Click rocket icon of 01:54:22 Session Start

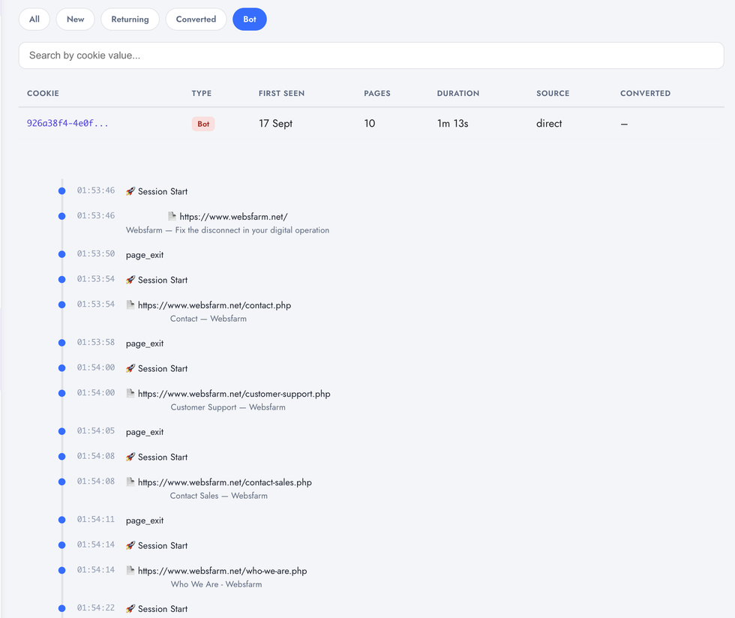(x=130, y=609)
